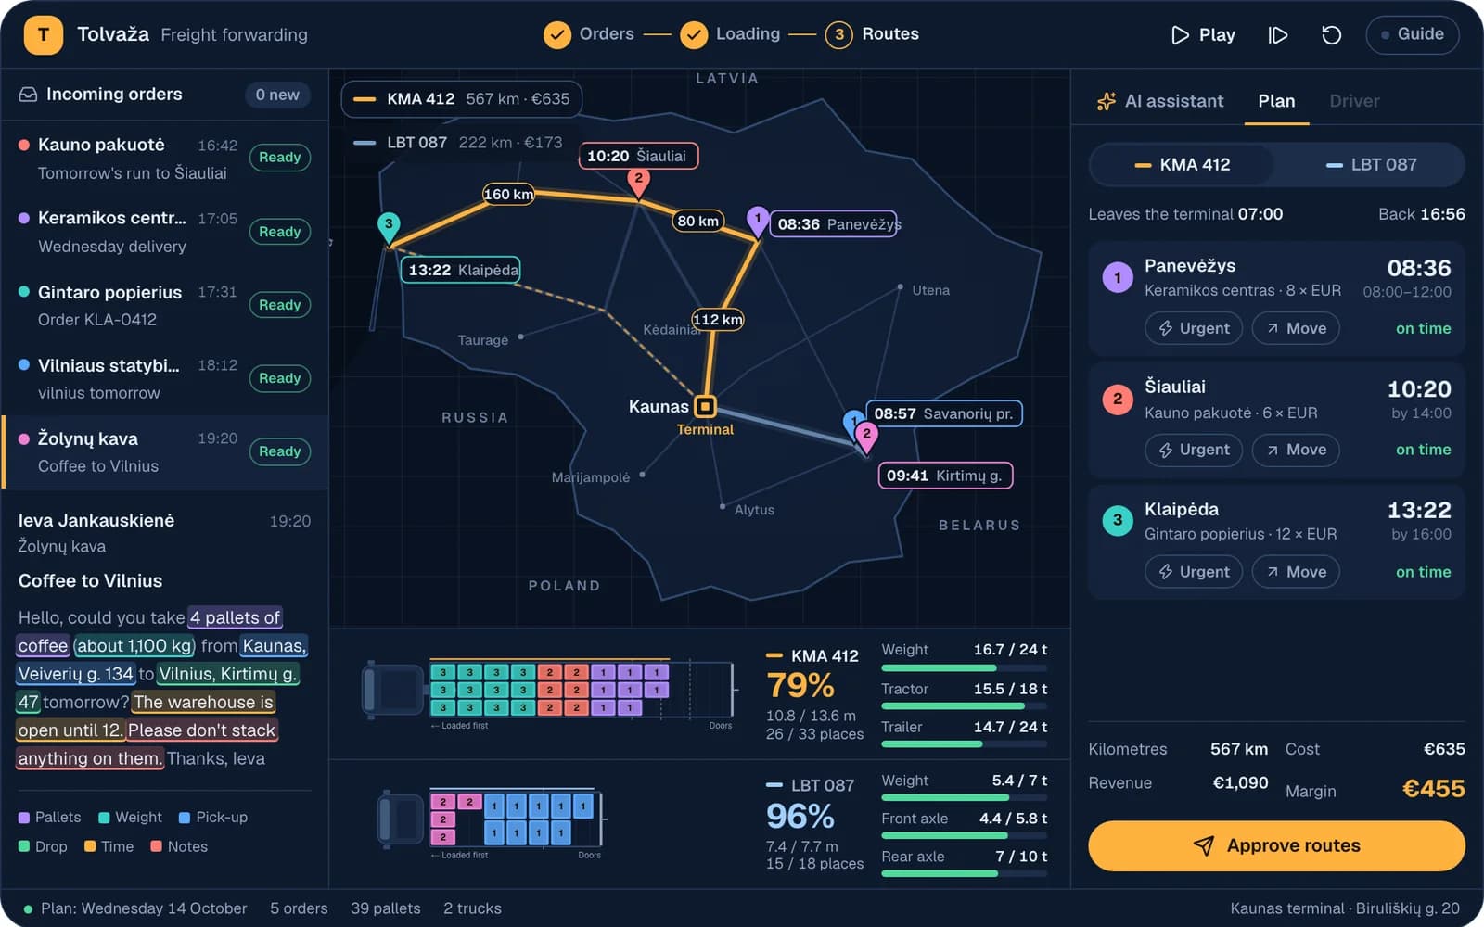Switch to the Driver tab

[1354, 101]
